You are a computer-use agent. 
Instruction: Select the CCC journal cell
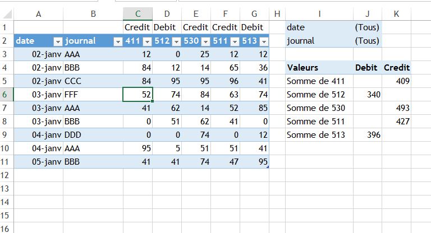[93, 81]
